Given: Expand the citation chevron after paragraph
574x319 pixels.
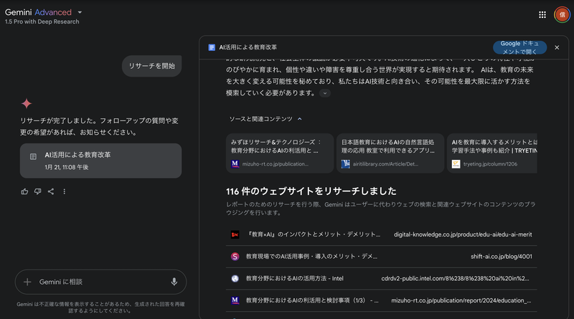Looking at the screenshot, I should 325,93.
